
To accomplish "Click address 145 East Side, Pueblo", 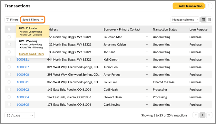I will (x=69, y=90).
